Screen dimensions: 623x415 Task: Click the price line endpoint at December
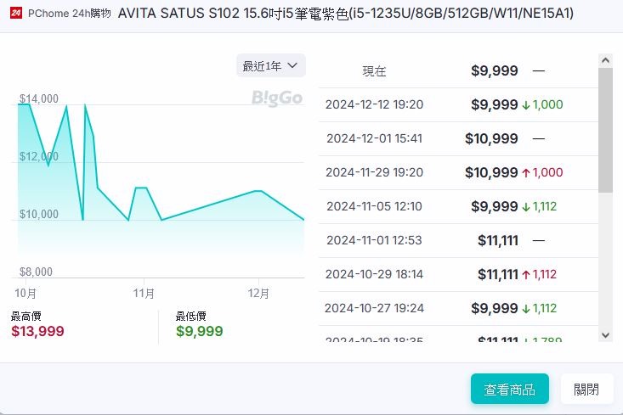[303, 219]
